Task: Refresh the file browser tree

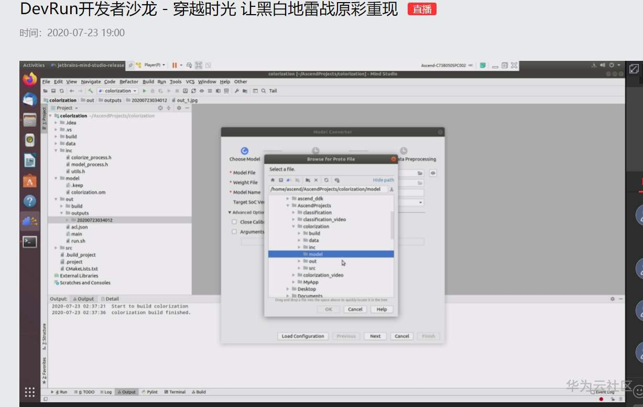Action: pos(326,180)
